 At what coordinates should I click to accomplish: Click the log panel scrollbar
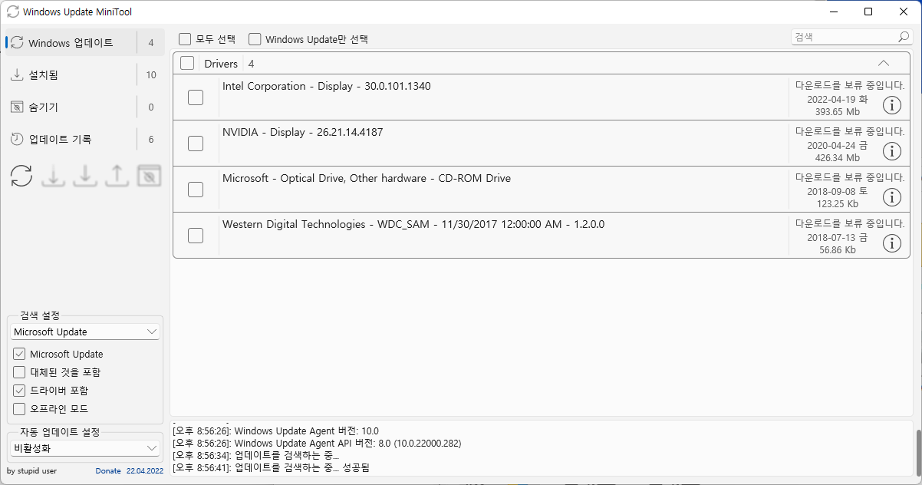click(x=917, y=451)
